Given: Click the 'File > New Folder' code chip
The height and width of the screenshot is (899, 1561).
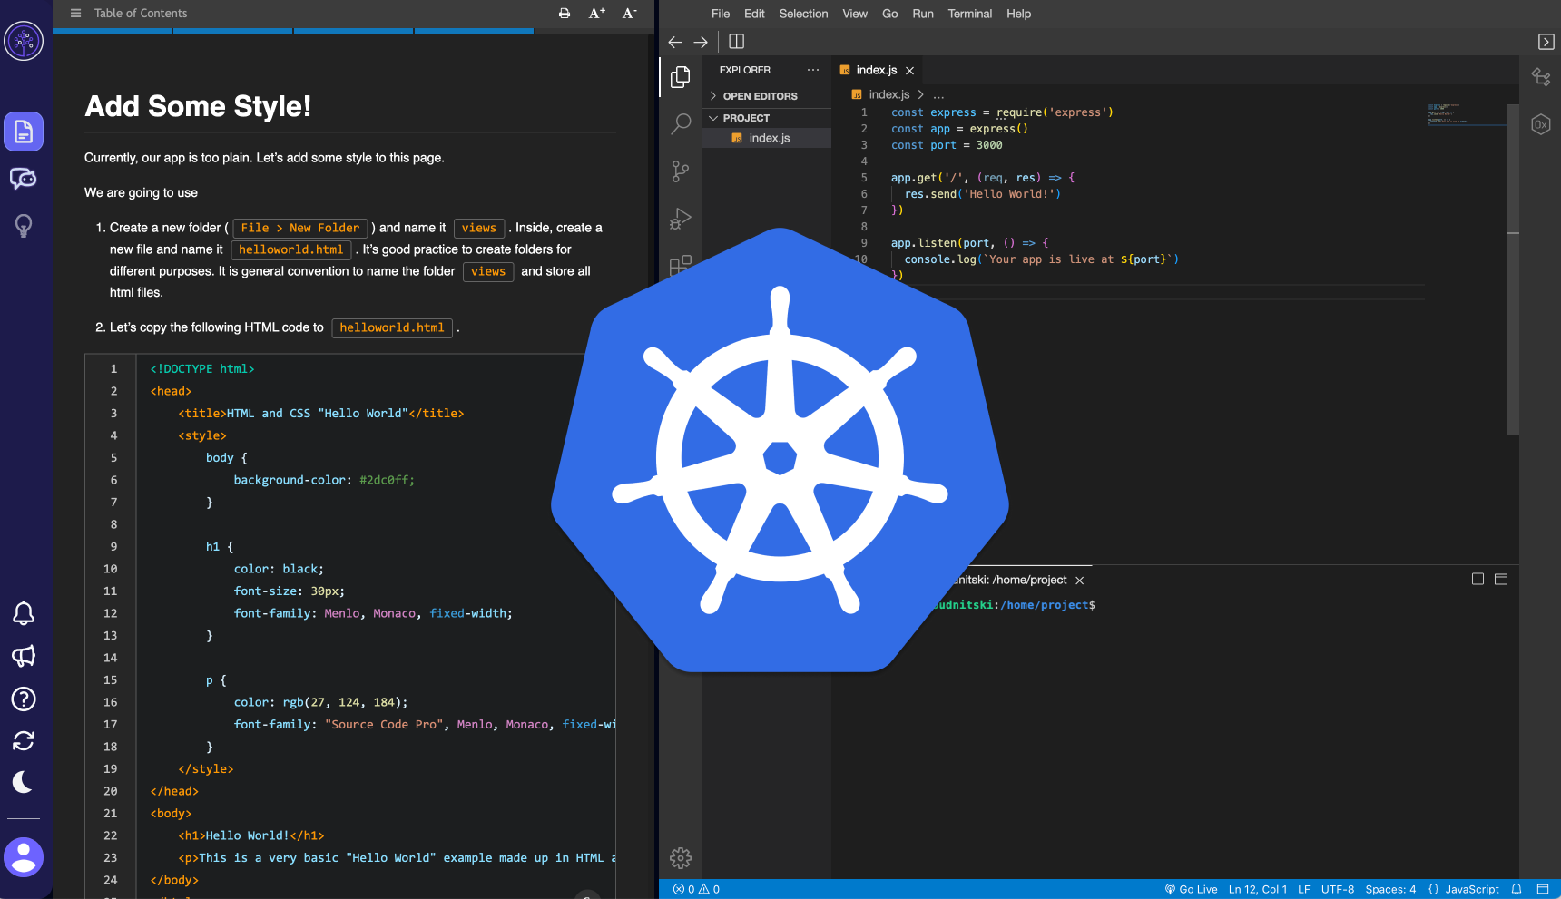Looking at the screenshot, I should pos(300,228).
